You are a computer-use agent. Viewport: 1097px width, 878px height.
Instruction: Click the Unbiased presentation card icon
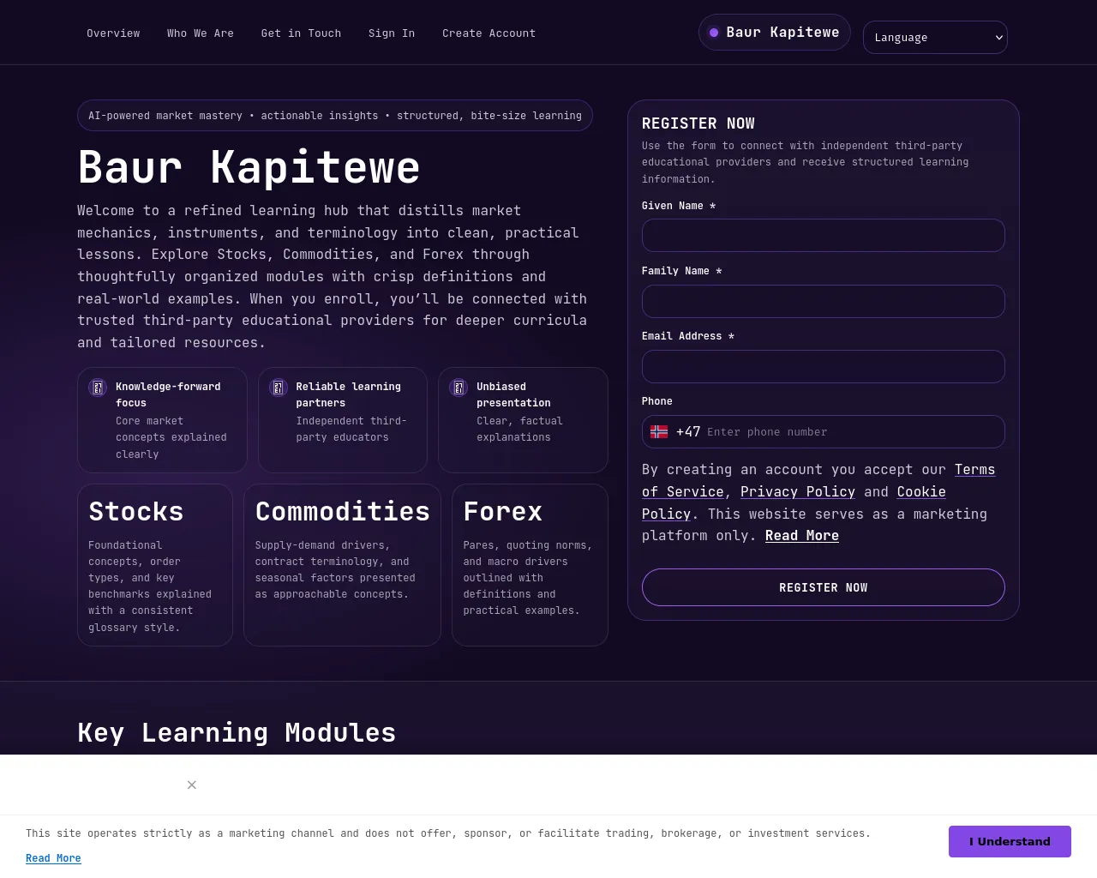click(459, 388)
